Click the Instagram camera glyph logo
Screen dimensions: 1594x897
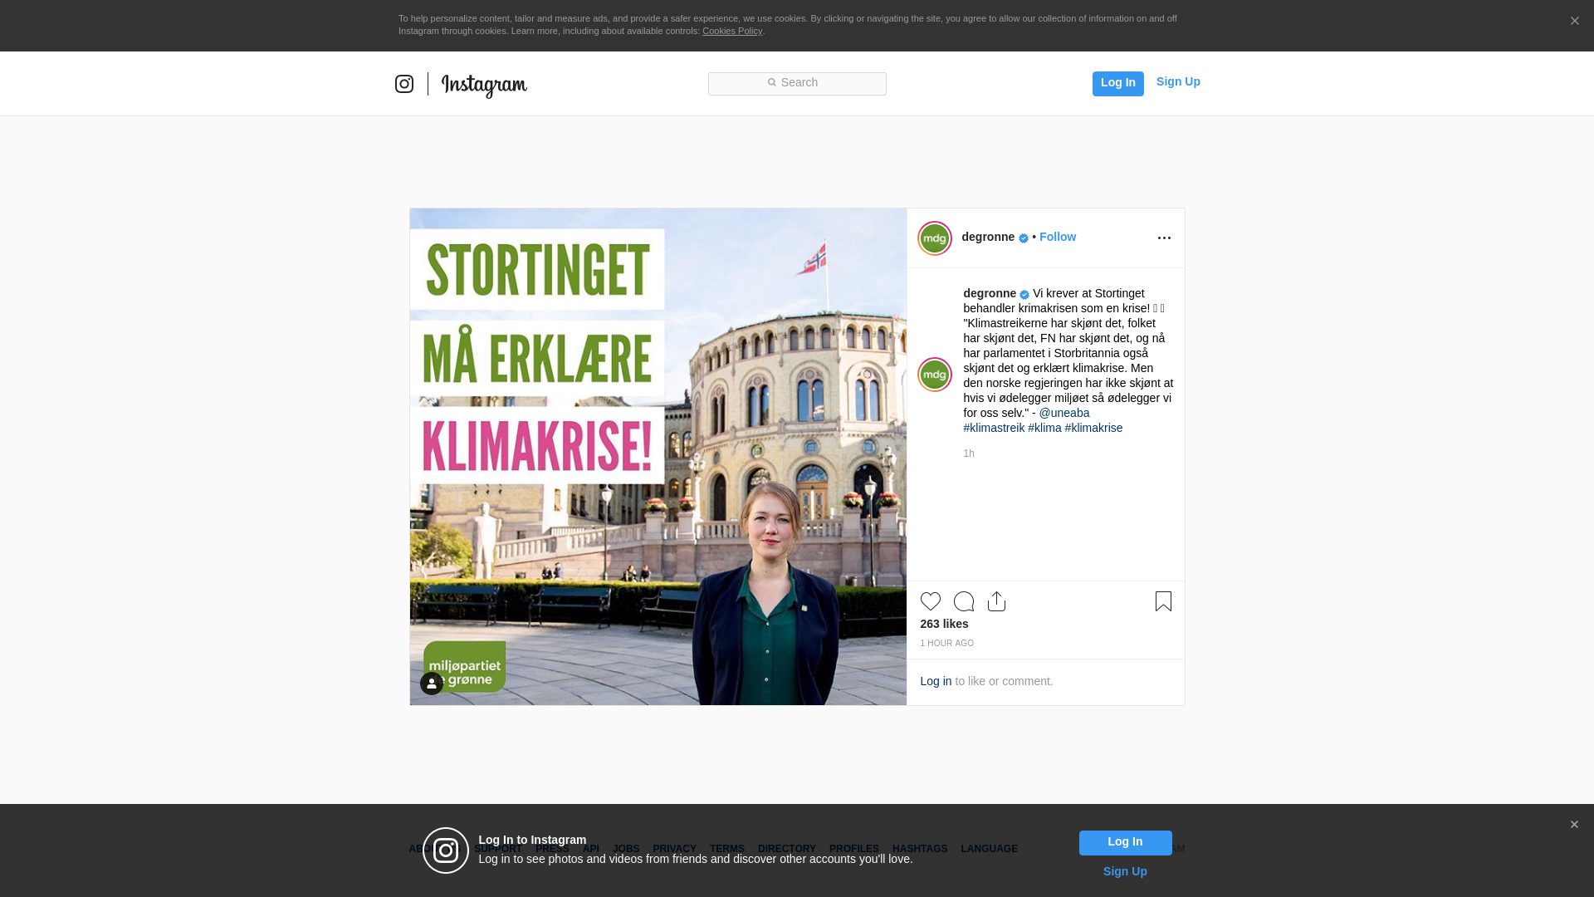(x=404, y=84)
